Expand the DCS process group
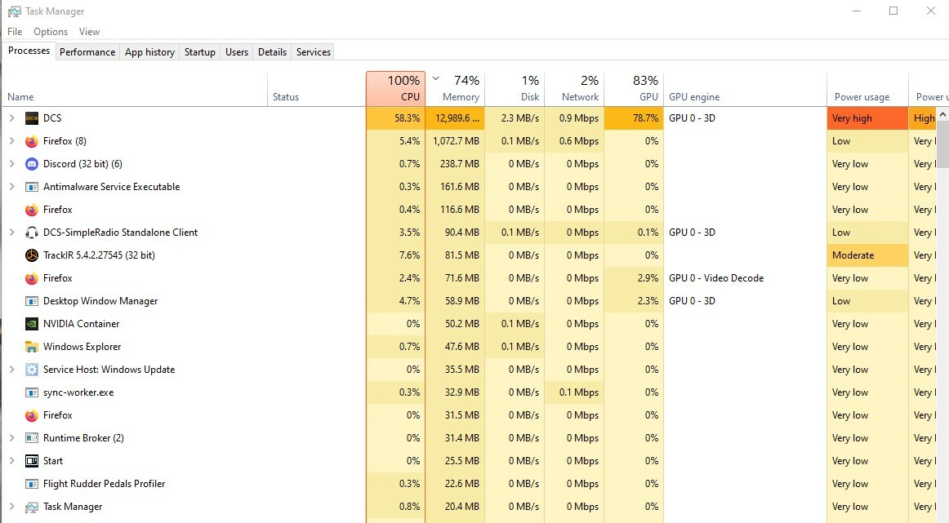The width and height of the screenshot is (949, 523). (11, 118)
